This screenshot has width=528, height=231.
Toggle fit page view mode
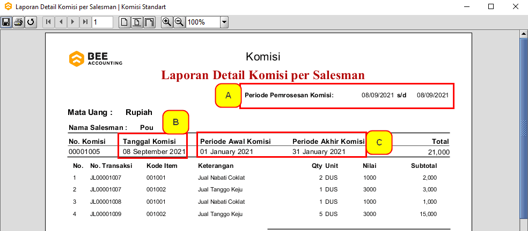tap(137, 22)
